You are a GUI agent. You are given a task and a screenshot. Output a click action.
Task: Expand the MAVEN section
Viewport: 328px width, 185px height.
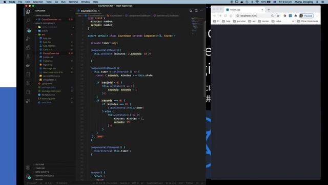pos(39,179)
